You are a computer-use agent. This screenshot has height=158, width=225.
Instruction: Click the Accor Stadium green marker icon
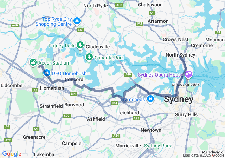tap(33, 62)
